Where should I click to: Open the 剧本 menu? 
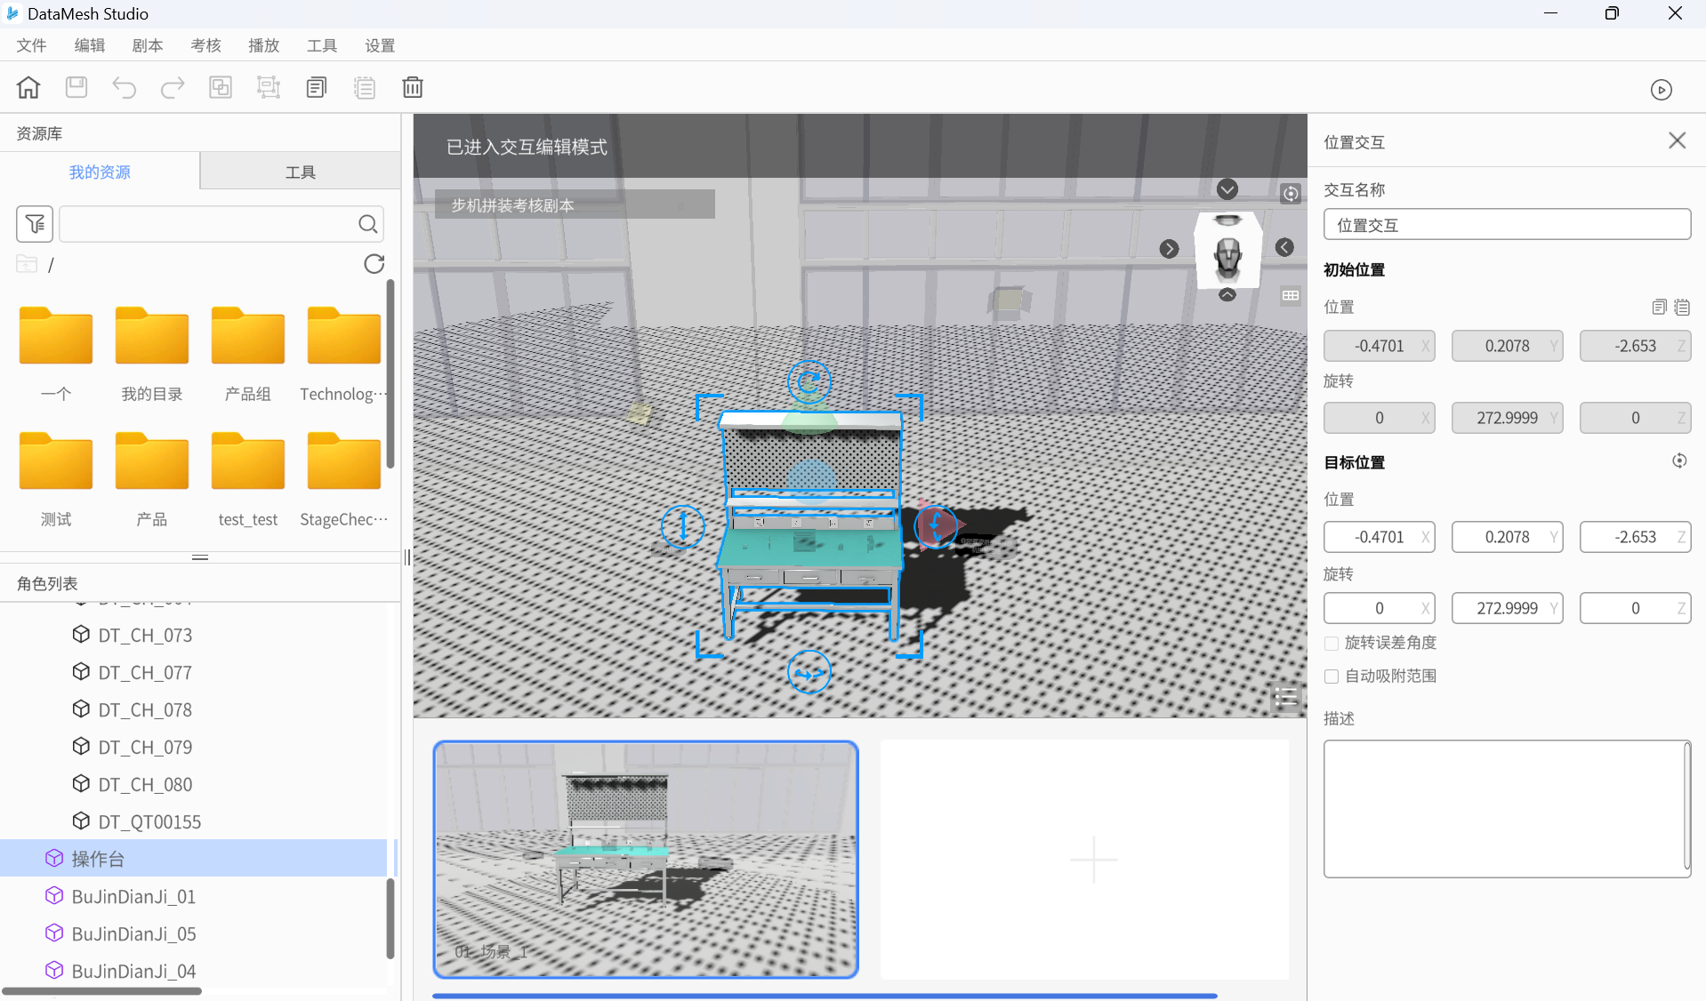[x=148, y=45]
